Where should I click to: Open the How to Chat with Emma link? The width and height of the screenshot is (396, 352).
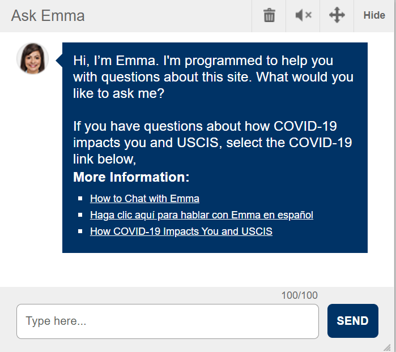tap(144, 199)
